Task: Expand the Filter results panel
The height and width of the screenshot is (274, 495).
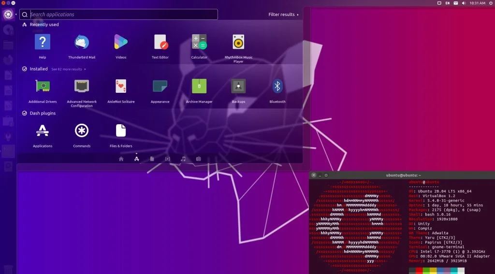Action: 283,14
